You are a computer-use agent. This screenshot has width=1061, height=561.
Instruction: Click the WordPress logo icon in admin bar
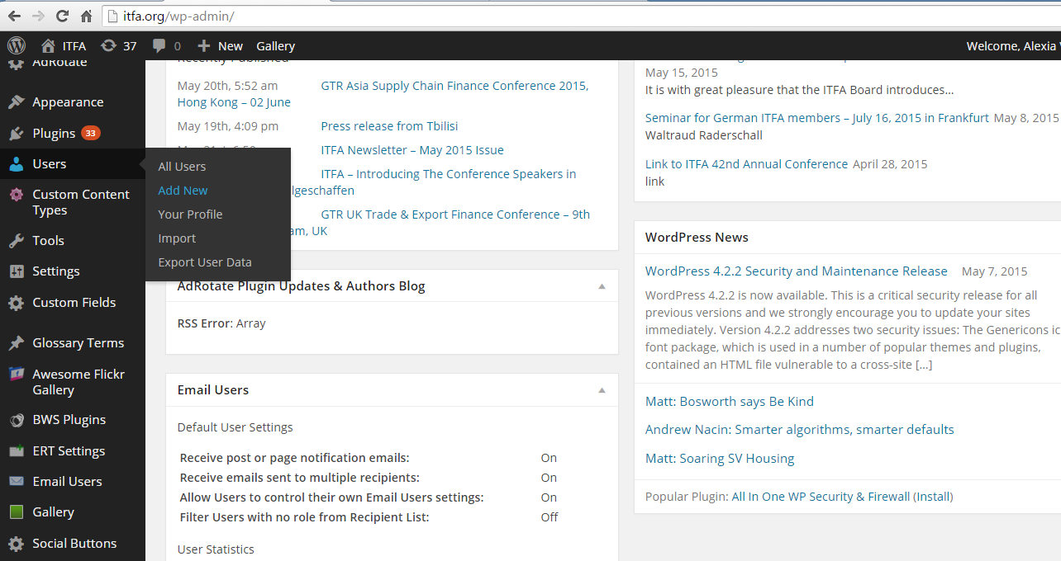[x=17, y=45]
